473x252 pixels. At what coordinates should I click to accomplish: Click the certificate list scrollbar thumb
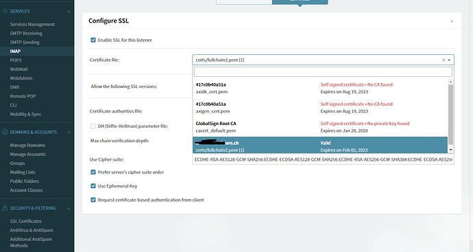coord(450,115)
